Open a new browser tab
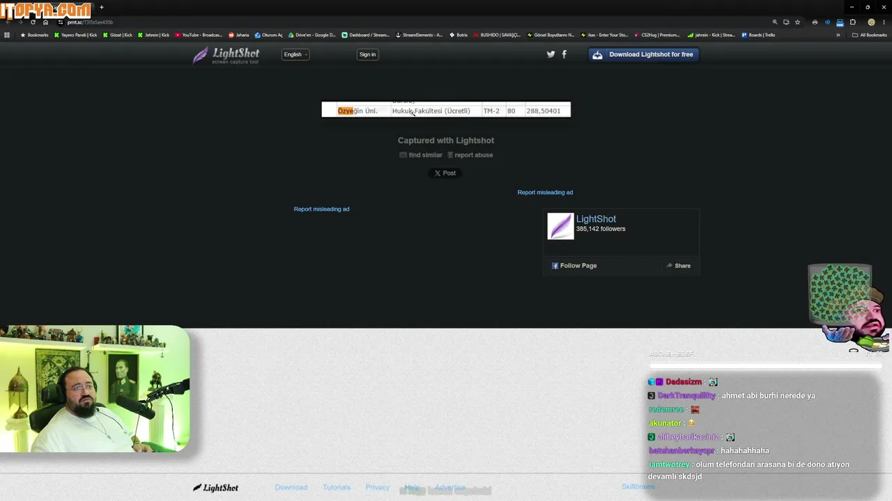 [x=102, y=8]
